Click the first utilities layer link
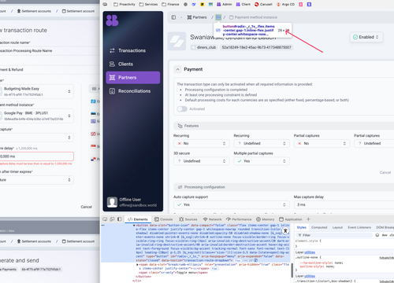This screenshot has width=394, height=283. click(310, 252)
